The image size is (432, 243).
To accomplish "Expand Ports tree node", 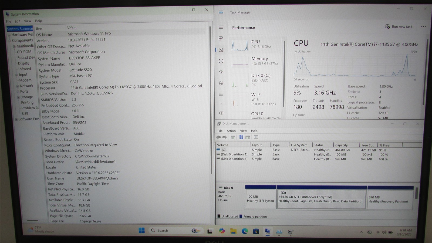I will tap(18, 92).
